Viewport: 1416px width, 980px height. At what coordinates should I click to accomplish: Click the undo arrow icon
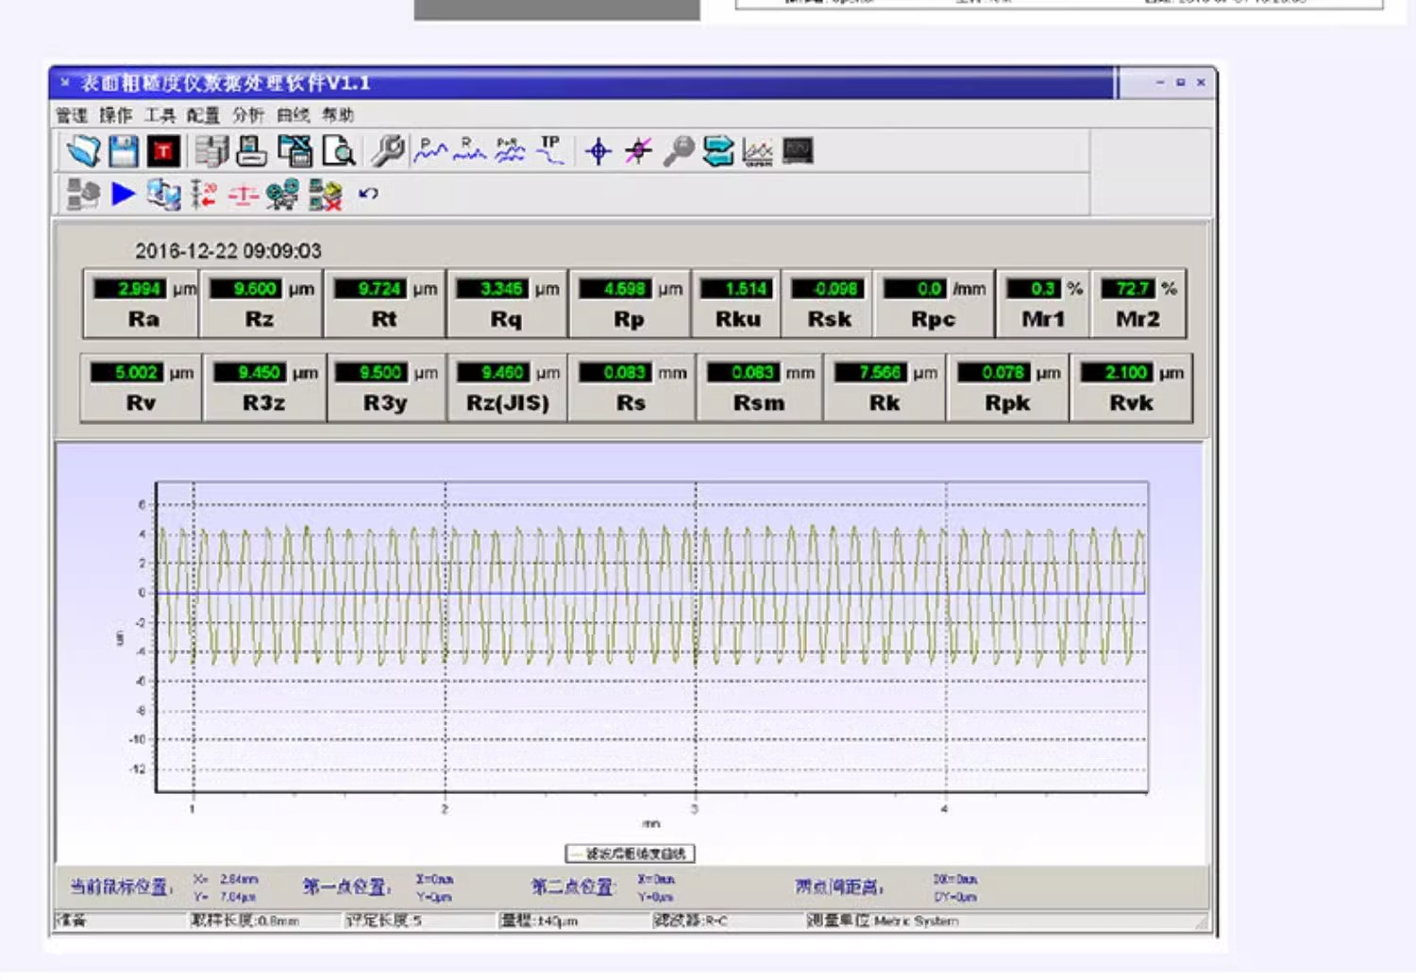[x=368, y=194]
